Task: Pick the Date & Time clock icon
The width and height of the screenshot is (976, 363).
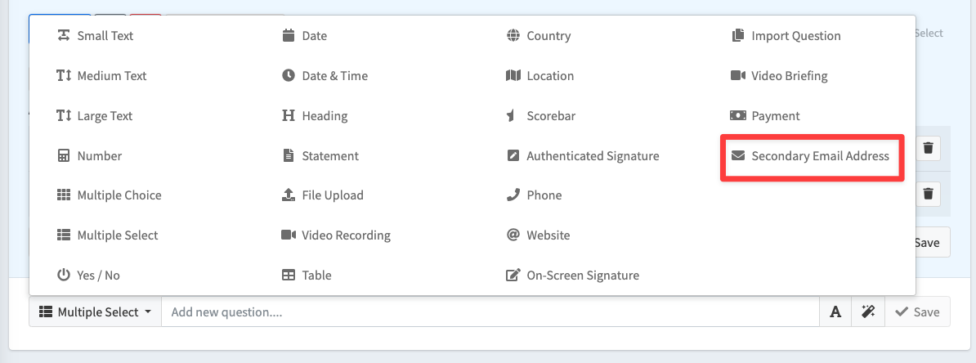Action: coord(289,75)
